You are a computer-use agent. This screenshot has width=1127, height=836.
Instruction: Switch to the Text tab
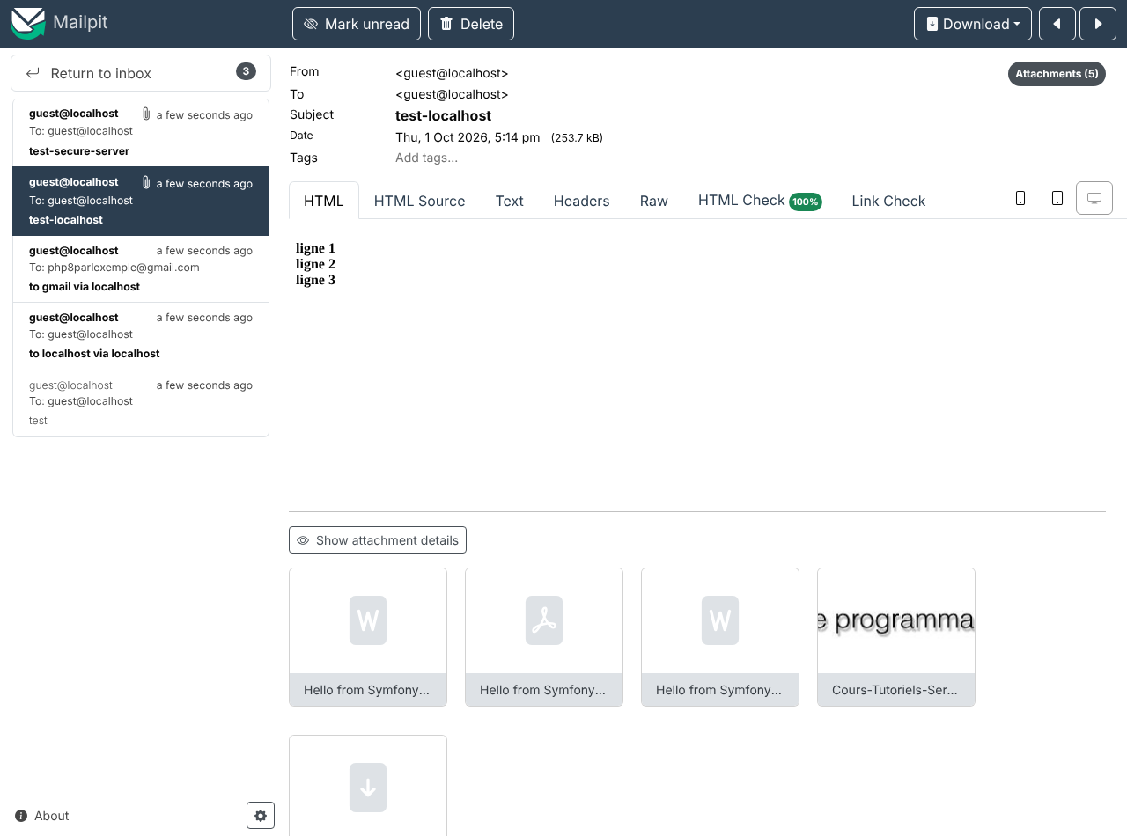click(x=509, y=201)
